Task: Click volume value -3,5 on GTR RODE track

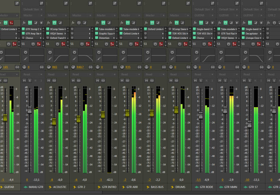Action: click(x=198, y=180)
